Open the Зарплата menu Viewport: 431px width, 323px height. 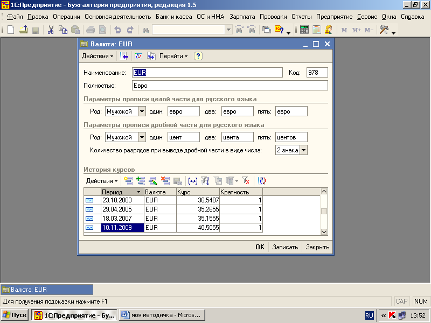(x=242, y=17)
